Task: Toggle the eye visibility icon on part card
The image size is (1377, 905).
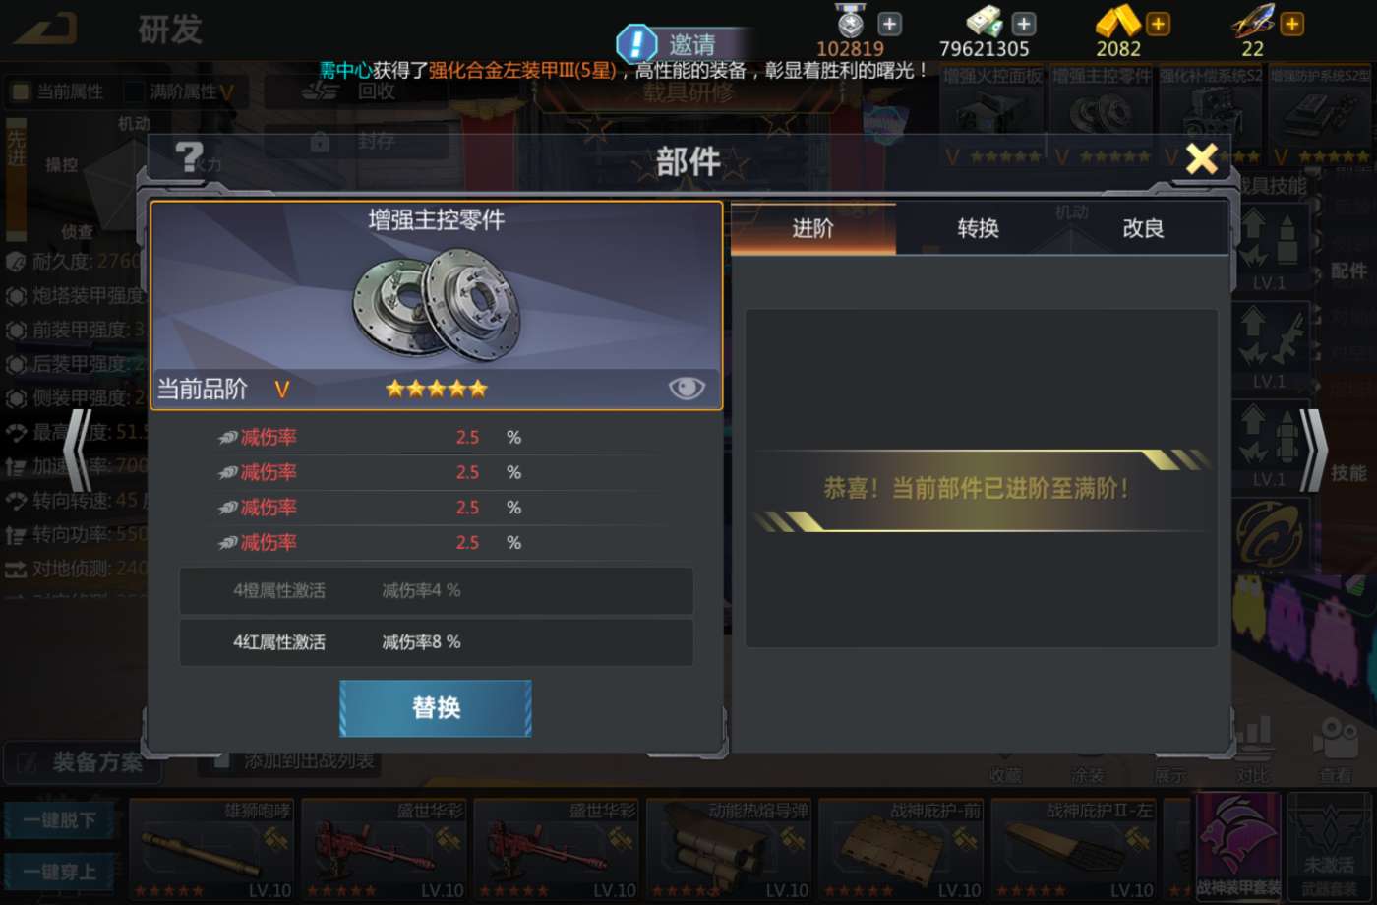Action: (x=687, y=388)
